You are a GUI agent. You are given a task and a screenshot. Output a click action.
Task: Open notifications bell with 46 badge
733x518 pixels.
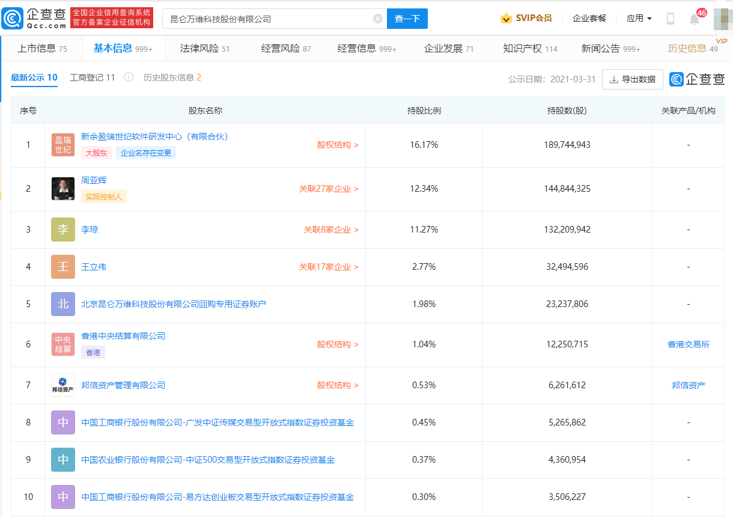[x=695, y=19]
